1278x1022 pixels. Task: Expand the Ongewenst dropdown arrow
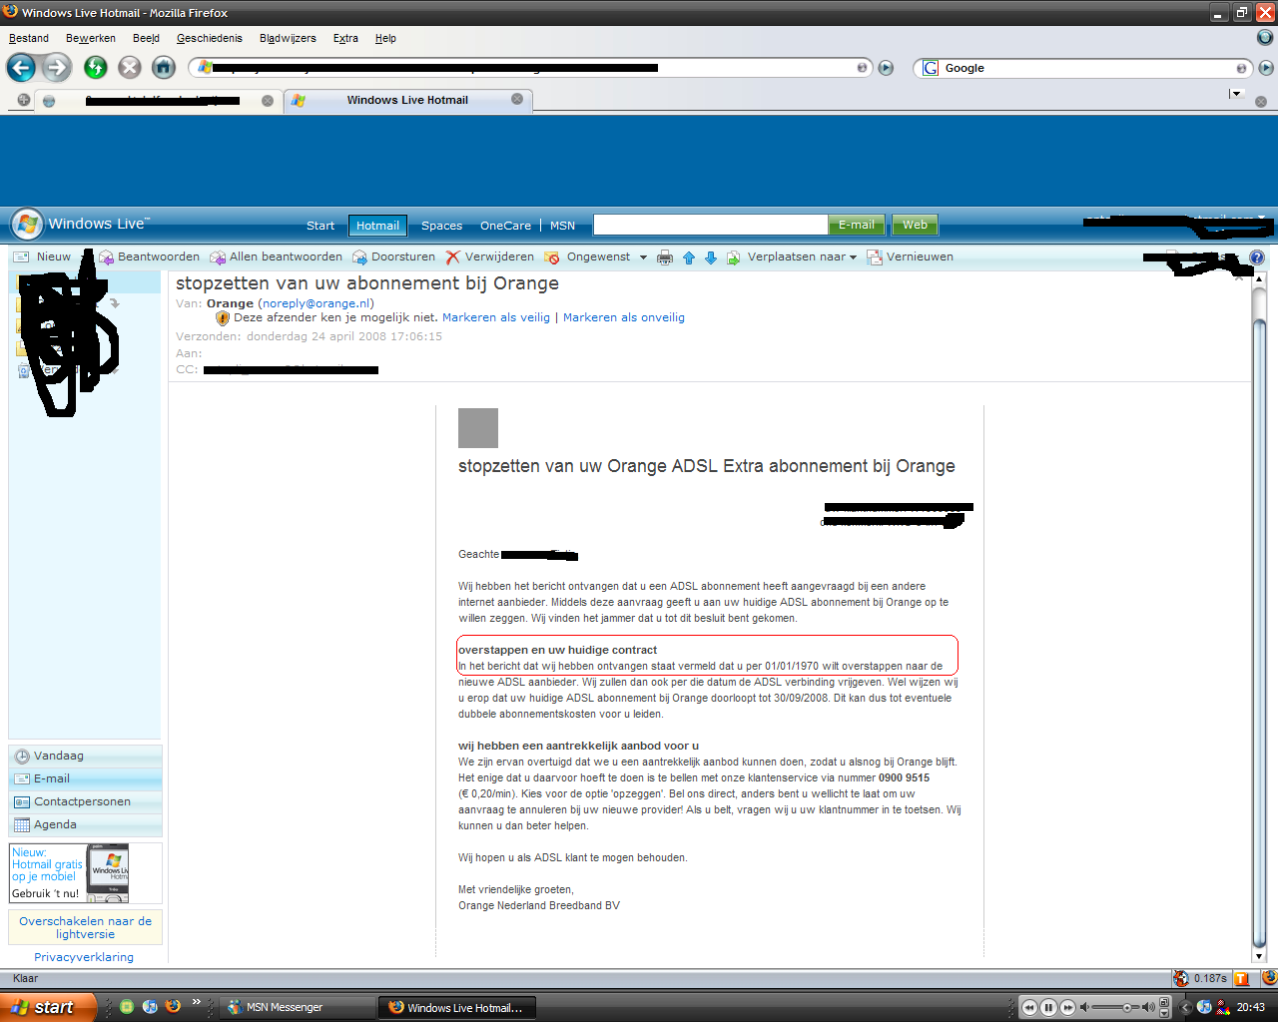[x=643, y=257]
